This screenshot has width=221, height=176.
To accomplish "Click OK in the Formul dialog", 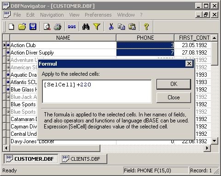I will tap(174, 84).
